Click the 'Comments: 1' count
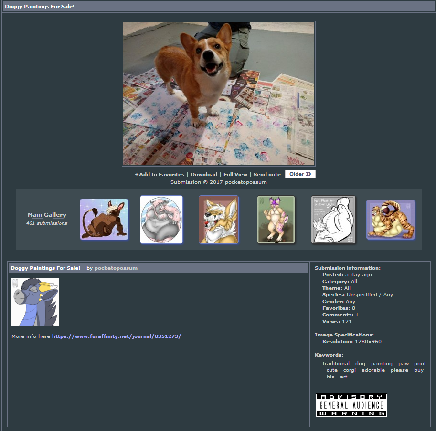The width and height of the screenshot is (436, 431). click(x=340, y=315)
